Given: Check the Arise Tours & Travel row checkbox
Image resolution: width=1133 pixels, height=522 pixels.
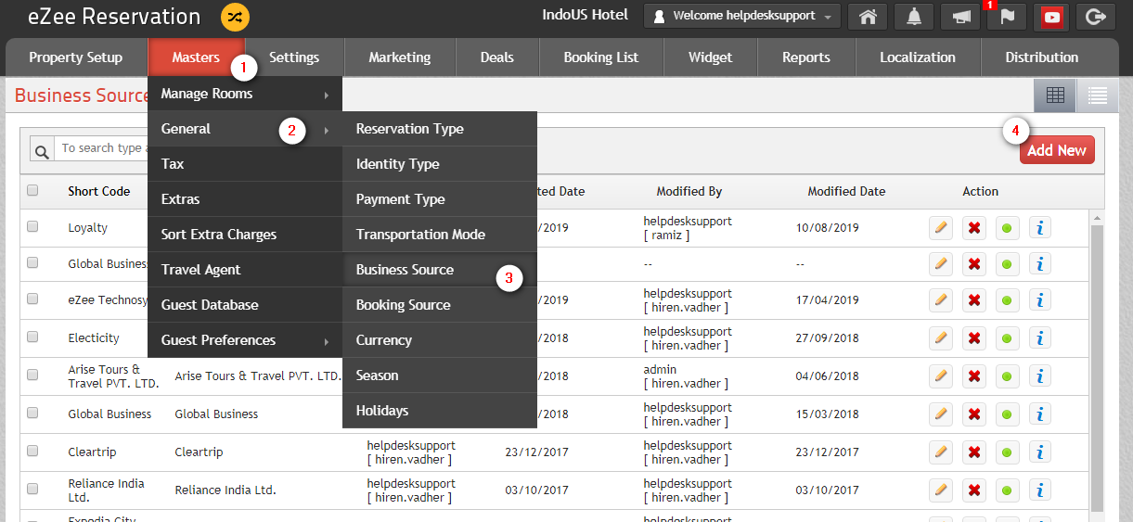Looking at the screenshot, I should pyautogui.click(x=32, y=376).
